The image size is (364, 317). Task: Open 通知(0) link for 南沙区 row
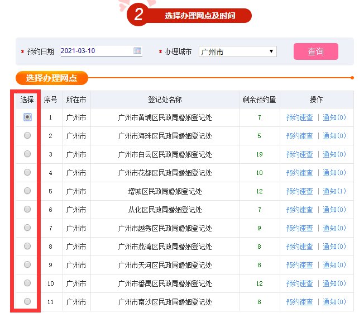point(334,302)
